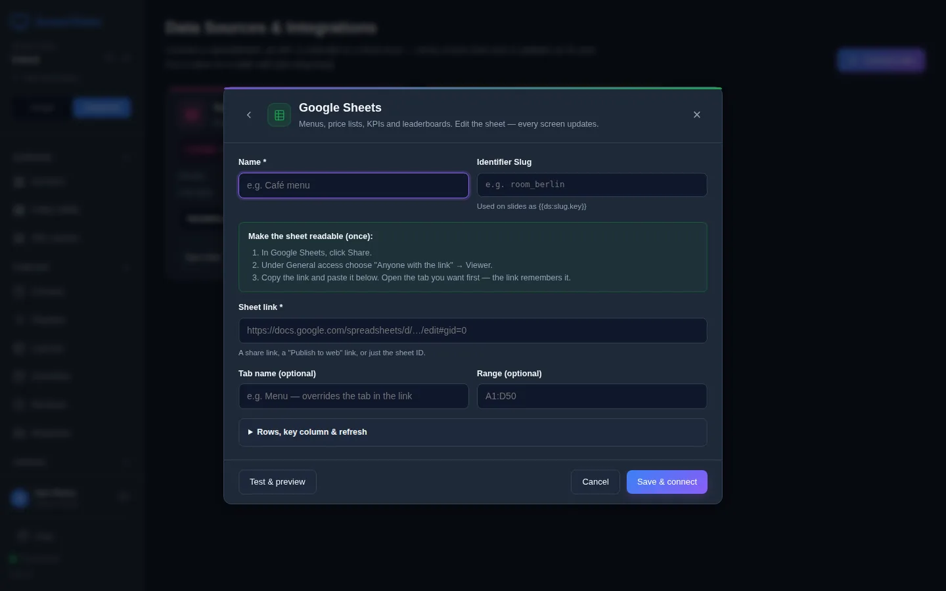The image size is (946, 591).
Task: Focus the Range field showing A1:D50
Action: click(592, 396)
